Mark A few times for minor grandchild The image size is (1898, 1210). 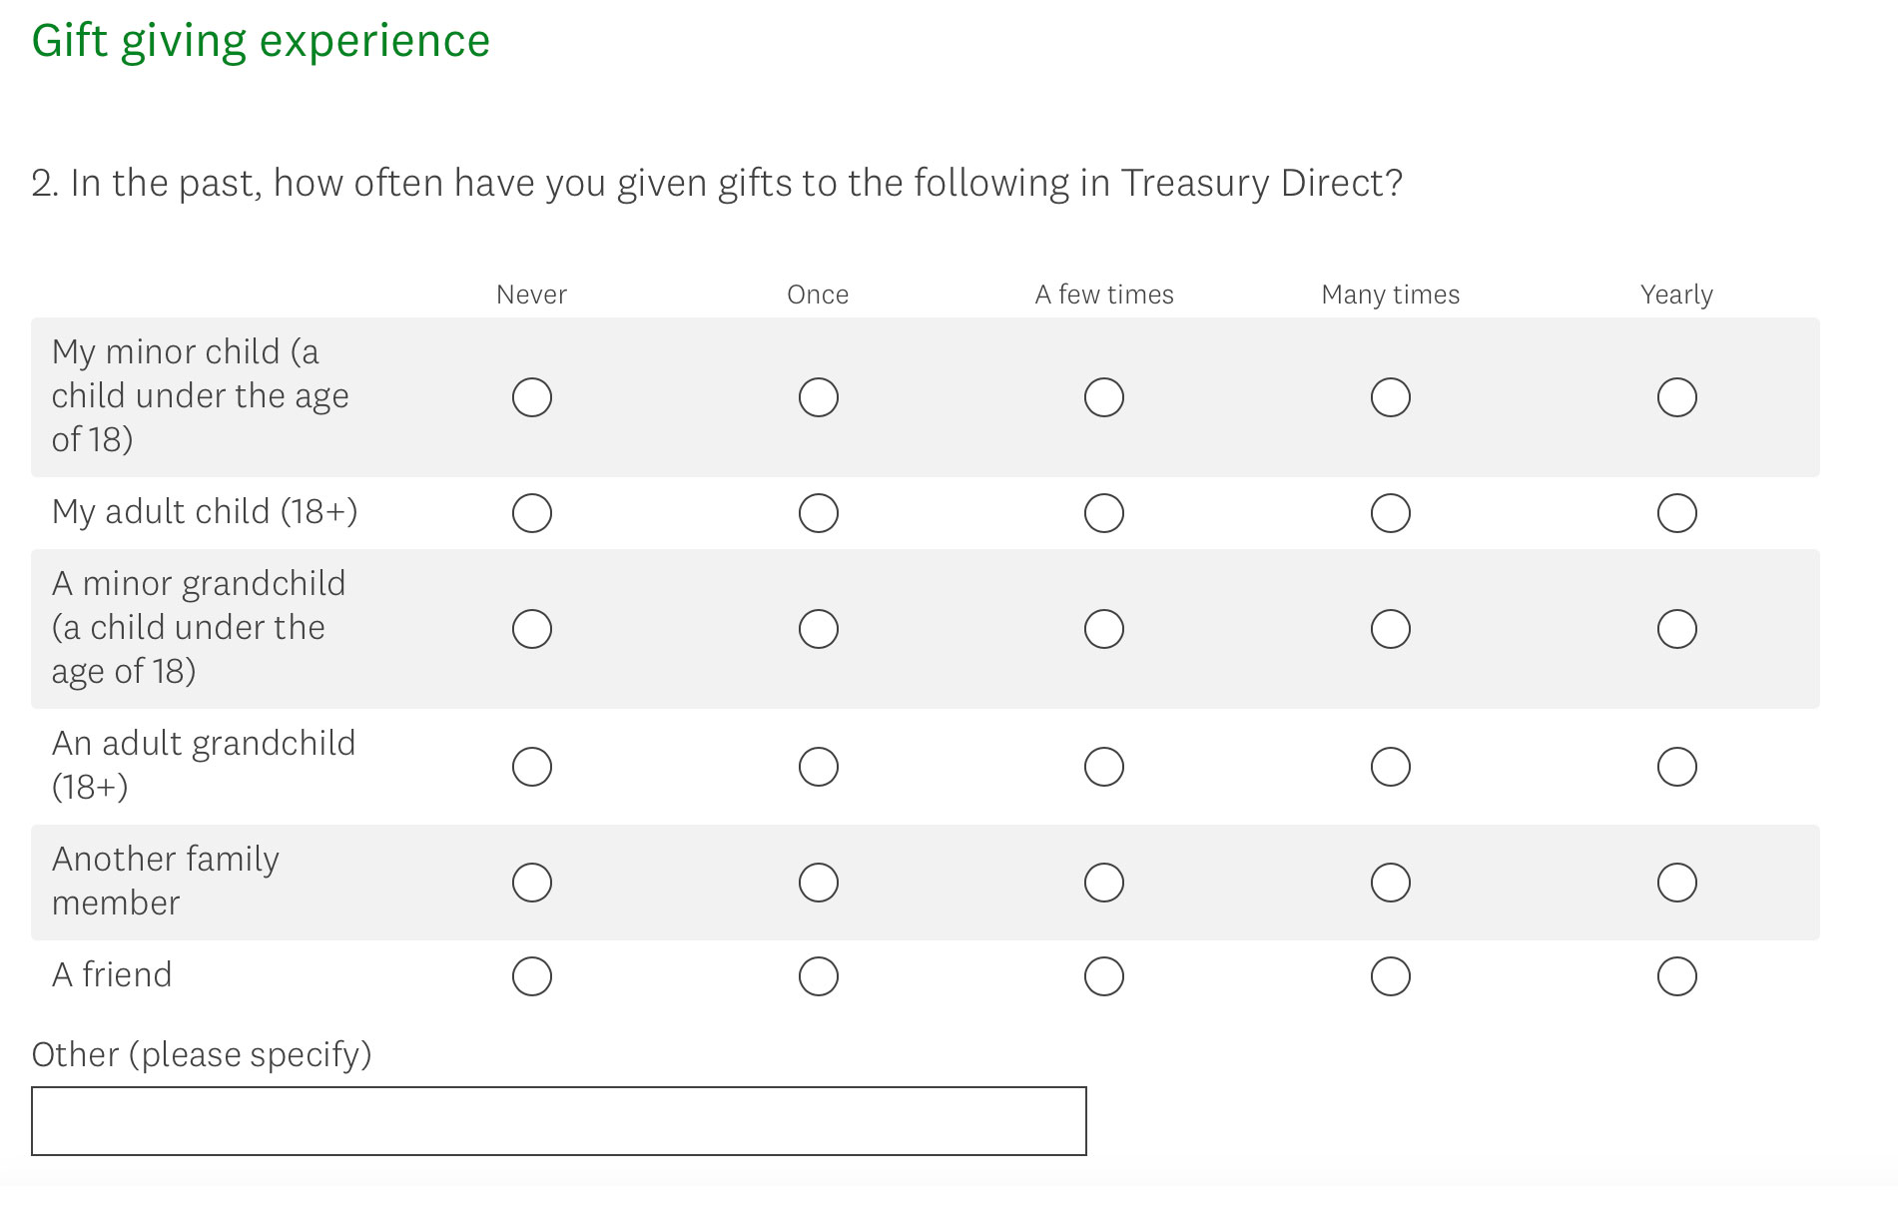coord(1103,629)
